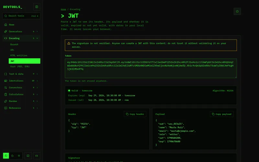Screen dimensions: 259x162
Task: Select the JWT sidebar item
Action: pos(25,61)
